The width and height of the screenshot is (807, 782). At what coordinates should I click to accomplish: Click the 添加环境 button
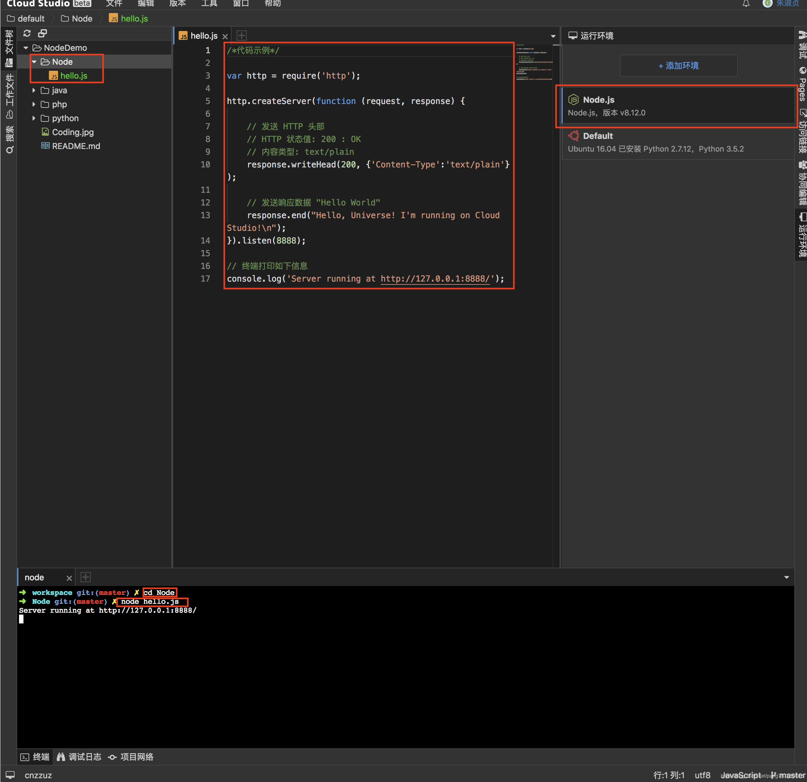678,65
